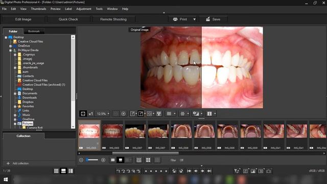Image resolution: width=327 pixels, height=184 pixels.
Task: Click the Edit Image button
Action: point(23,19)
